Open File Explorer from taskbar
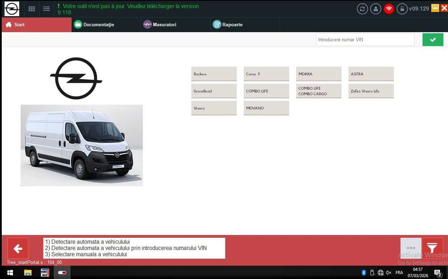Screen dimensions: 448x279 pyautogui.click(x=28, y=273)
